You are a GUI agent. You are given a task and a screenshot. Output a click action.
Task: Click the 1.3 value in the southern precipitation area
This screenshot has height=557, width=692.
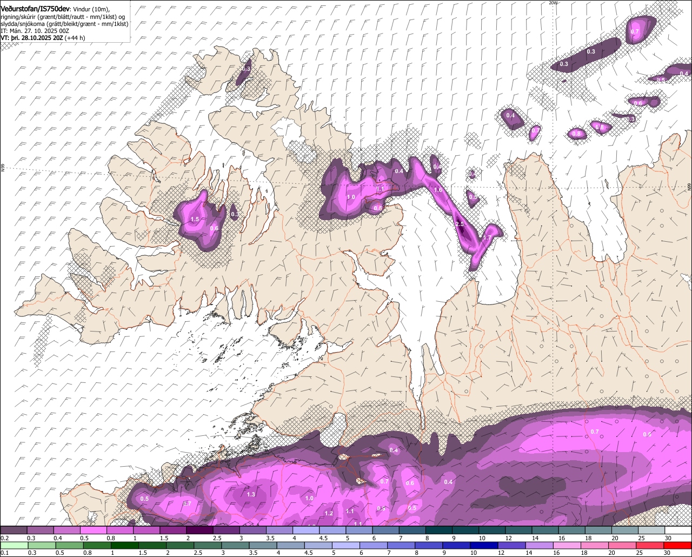point(251,494)
